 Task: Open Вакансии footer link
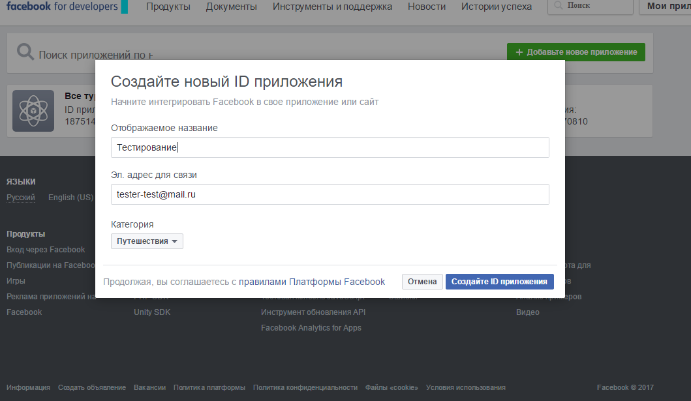coord(150,388)
